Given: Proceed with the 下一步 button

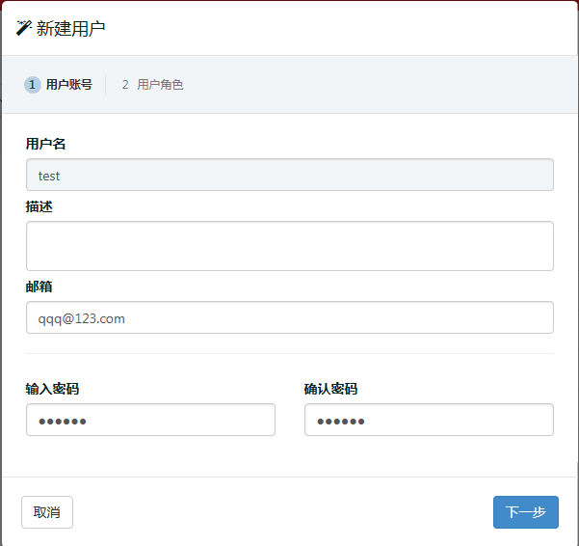Looking at the screenshot, I should [526, 512].
